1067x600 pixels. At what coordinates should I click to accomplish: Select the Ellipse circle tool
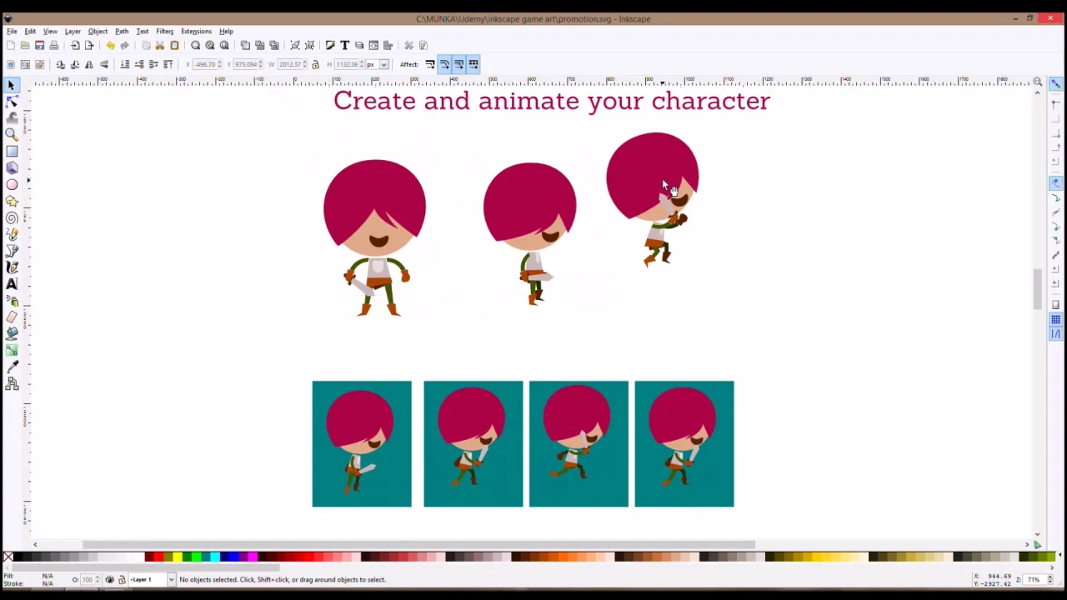click(x=12, y=185)
